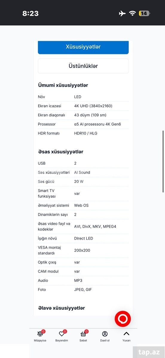
Task: Tap the Yuxarı up-arrow icon
Action: (126, 334)
